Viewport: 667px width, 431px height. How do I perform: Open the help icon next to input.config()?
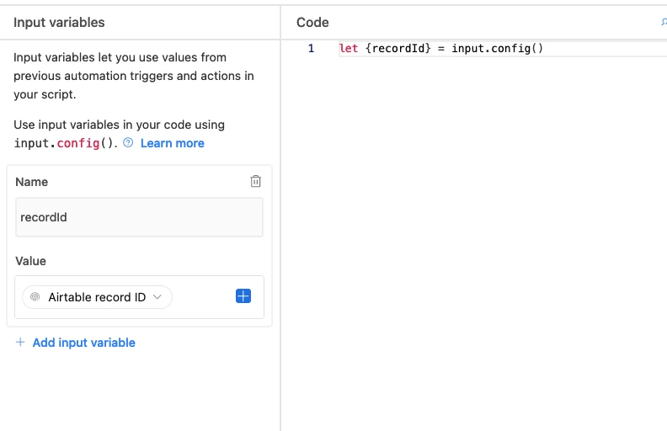click(x=128, y=143)
